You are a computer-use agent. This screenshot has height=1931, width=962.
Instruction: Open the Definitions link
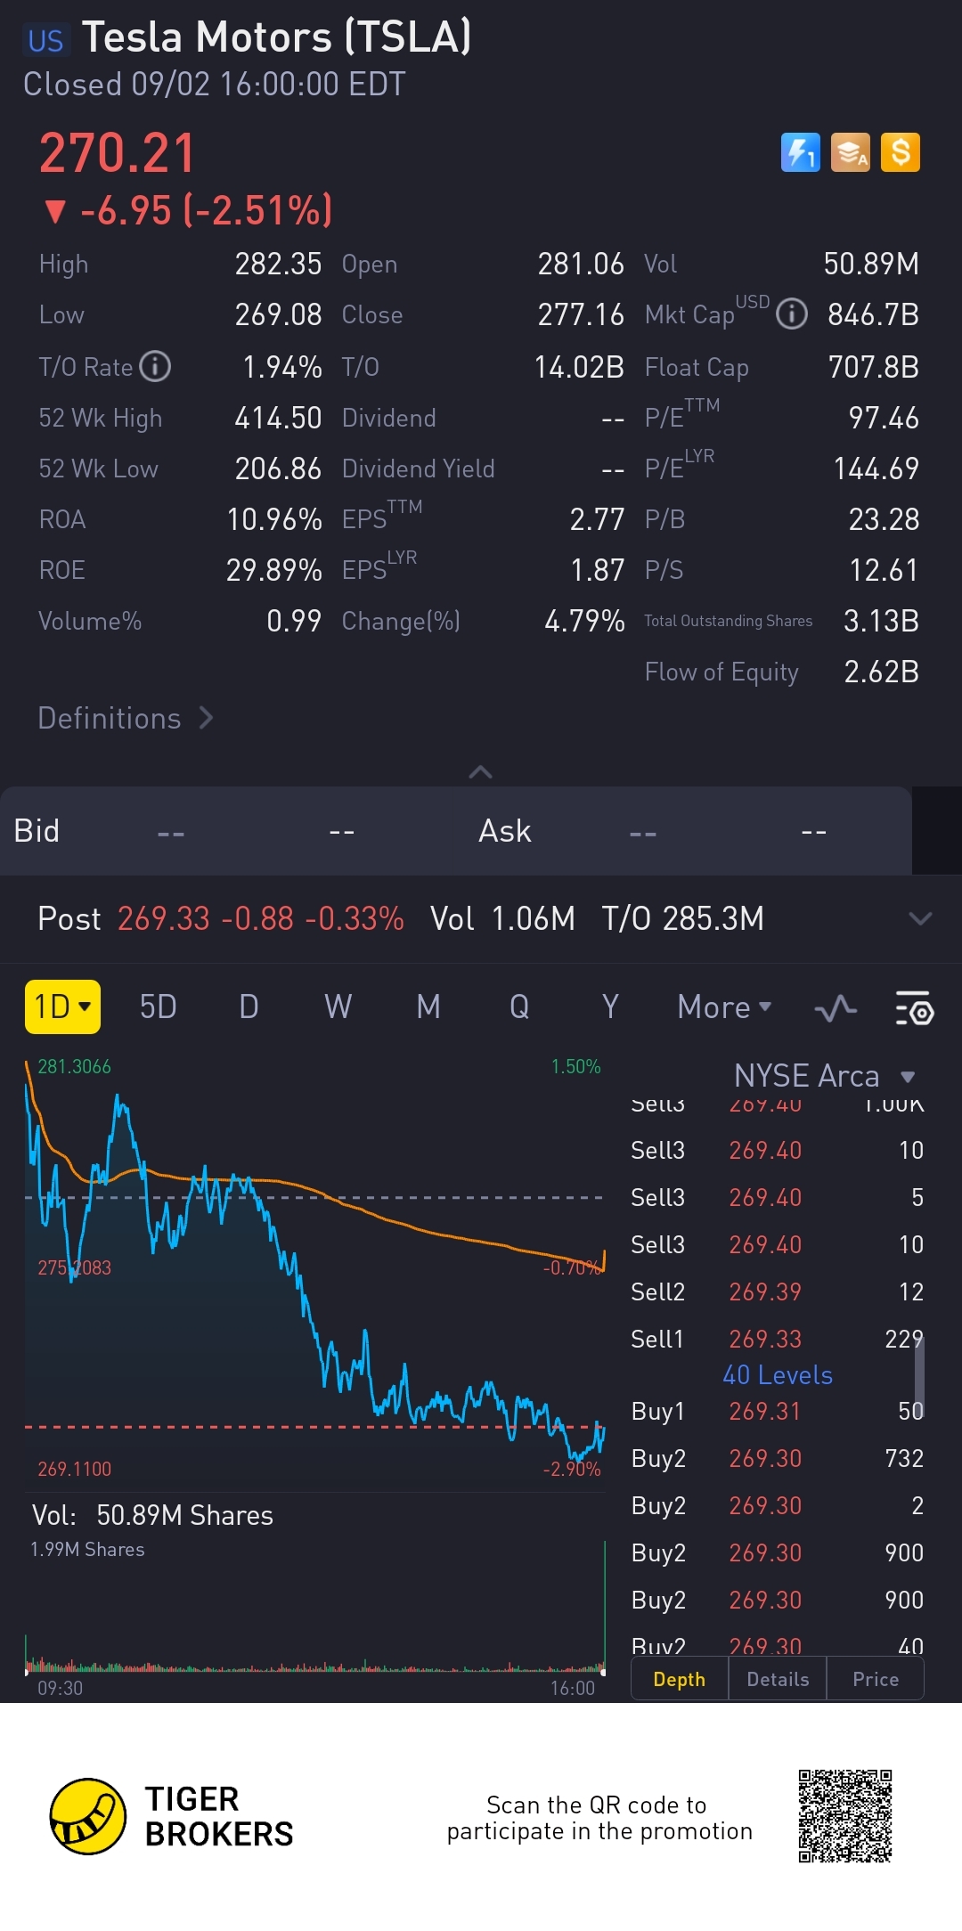click(125, 718)
